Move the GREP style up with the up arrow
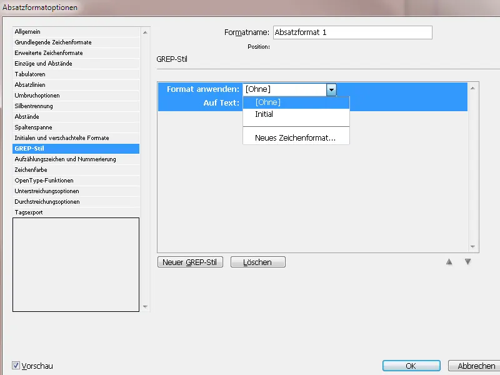Viewport: 500px width, 375px height. coord(449,262)
